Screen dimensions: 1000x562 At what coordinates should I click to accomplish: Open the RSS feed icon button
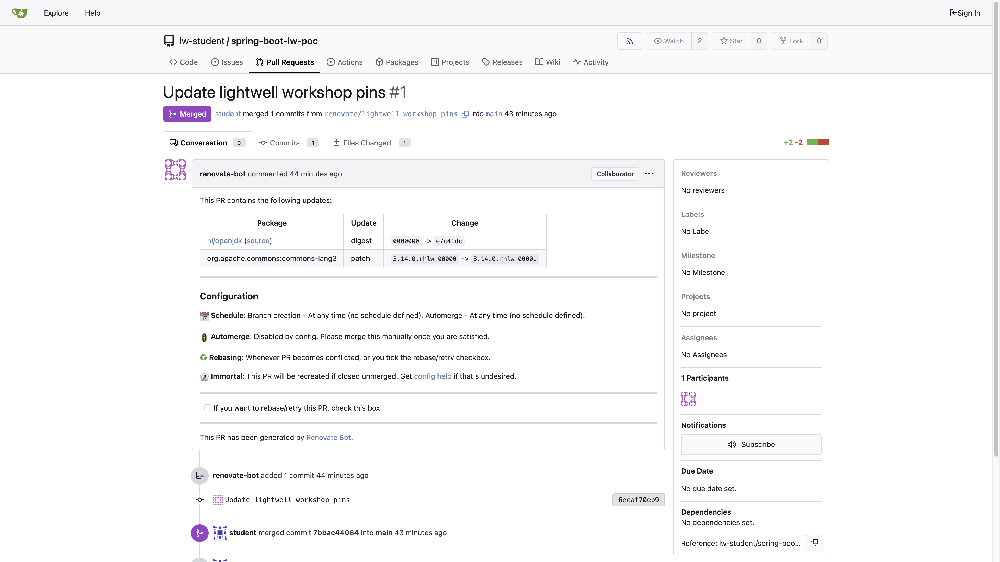629,41
